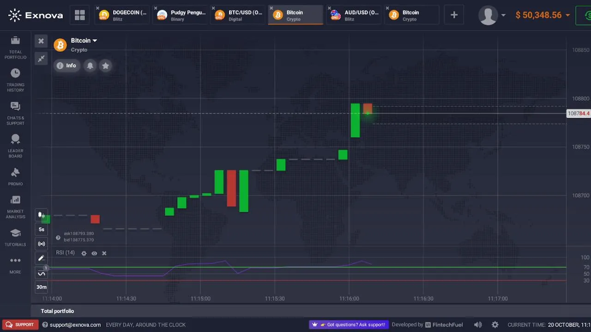Expand the Total portfolio bottom panel
Viewport: 591px width, 332px height.
(57, 311)
